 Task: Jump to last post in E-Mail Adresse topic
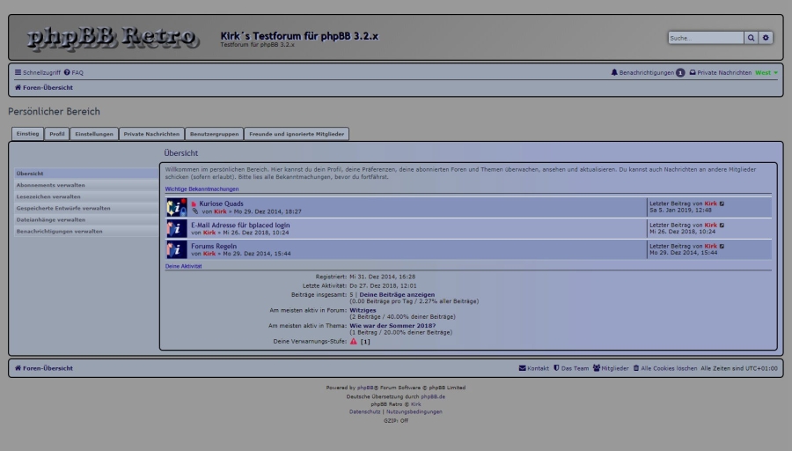click(x=722, y=225)
